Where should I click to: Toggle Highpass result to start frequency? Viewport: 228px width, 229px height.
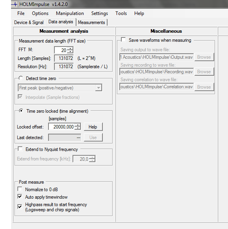20,207
